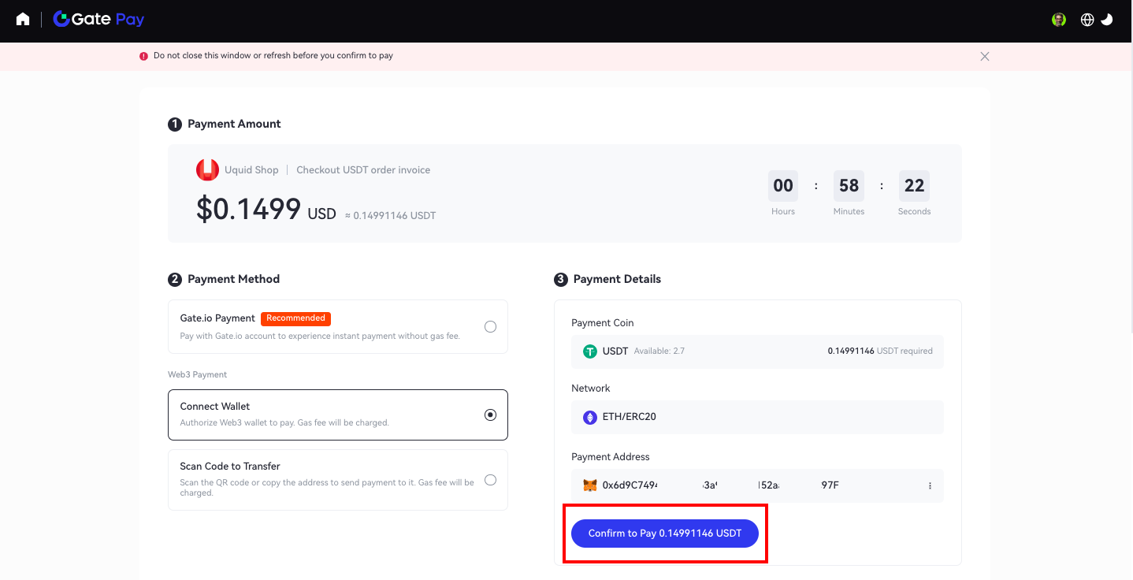Open the Gate Pay logo link
Screen dimensions: 1133x580
(x=98, y=20)
